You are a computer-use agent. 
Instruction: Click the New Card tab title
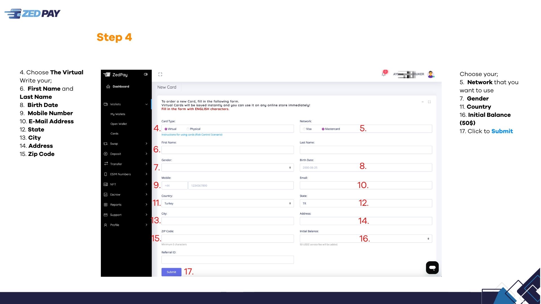click(167, 87)
